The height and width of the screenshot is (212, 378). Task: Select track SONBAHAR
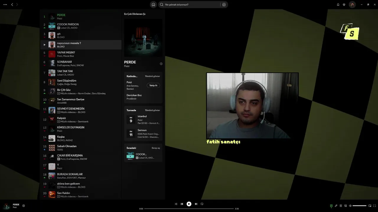pos(81,63)
